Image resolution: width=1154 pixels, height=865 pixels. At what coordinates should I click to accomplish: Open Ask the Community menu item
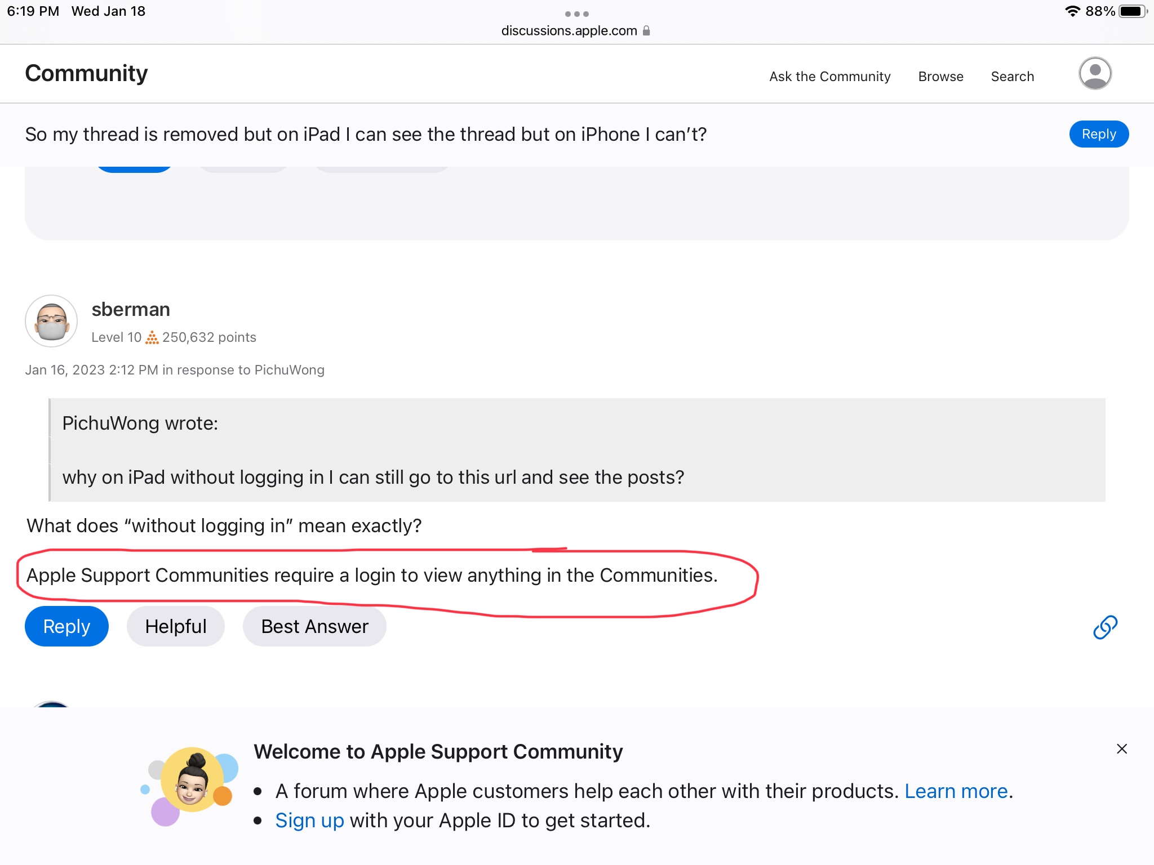coord(829,77)
